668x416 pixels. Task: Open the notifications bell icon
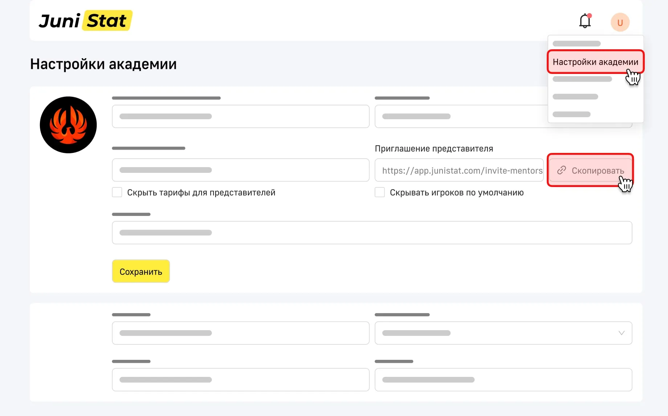(x=584, y=21)
